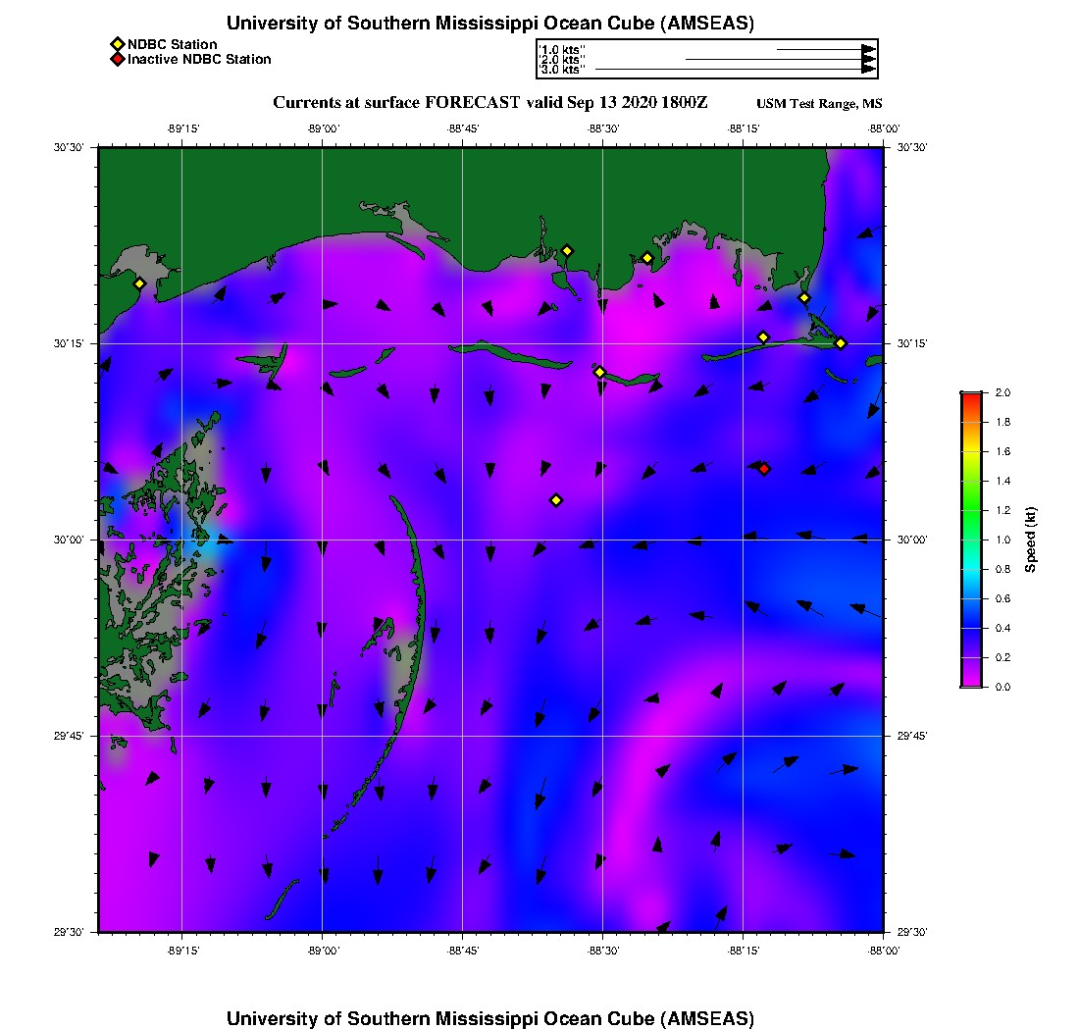Click the westernmost yellow station marker
1079x1030 pixels.
139,283
